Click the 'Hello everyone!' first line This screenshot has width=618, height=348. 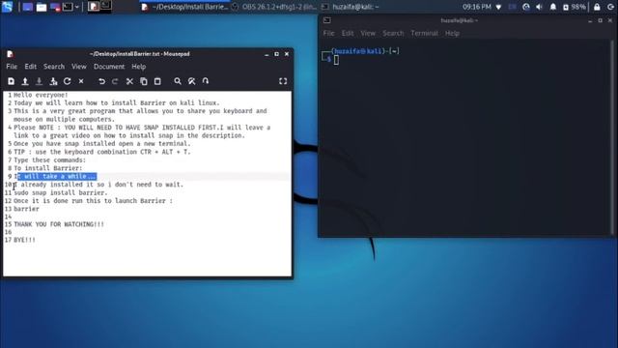[41, 95]
